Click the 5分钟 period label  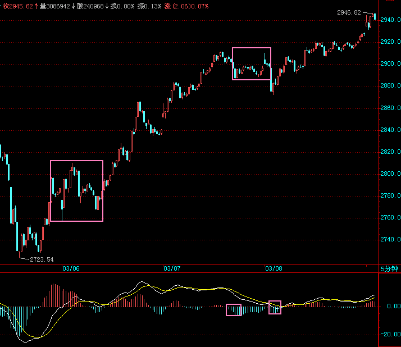click(389, 269)
